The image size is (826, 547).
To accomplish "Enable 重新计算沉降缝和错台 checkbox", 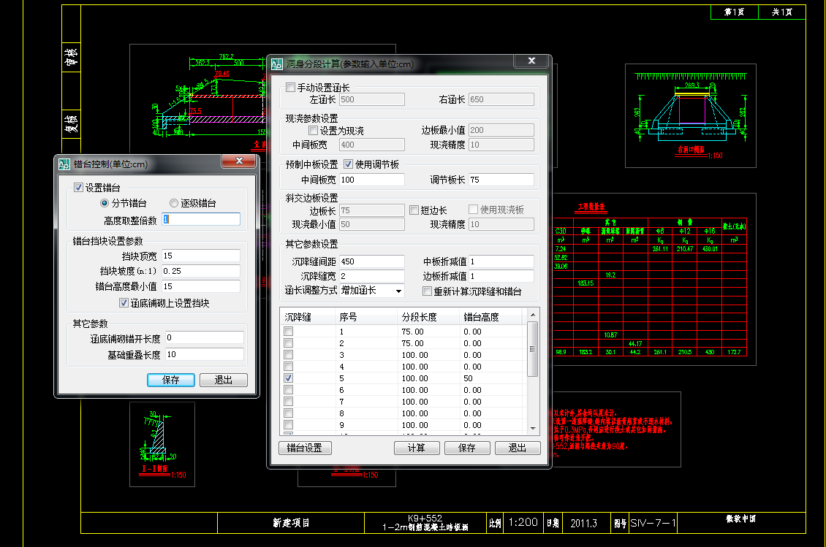I will pyautogui.click(x=427, y=291).
